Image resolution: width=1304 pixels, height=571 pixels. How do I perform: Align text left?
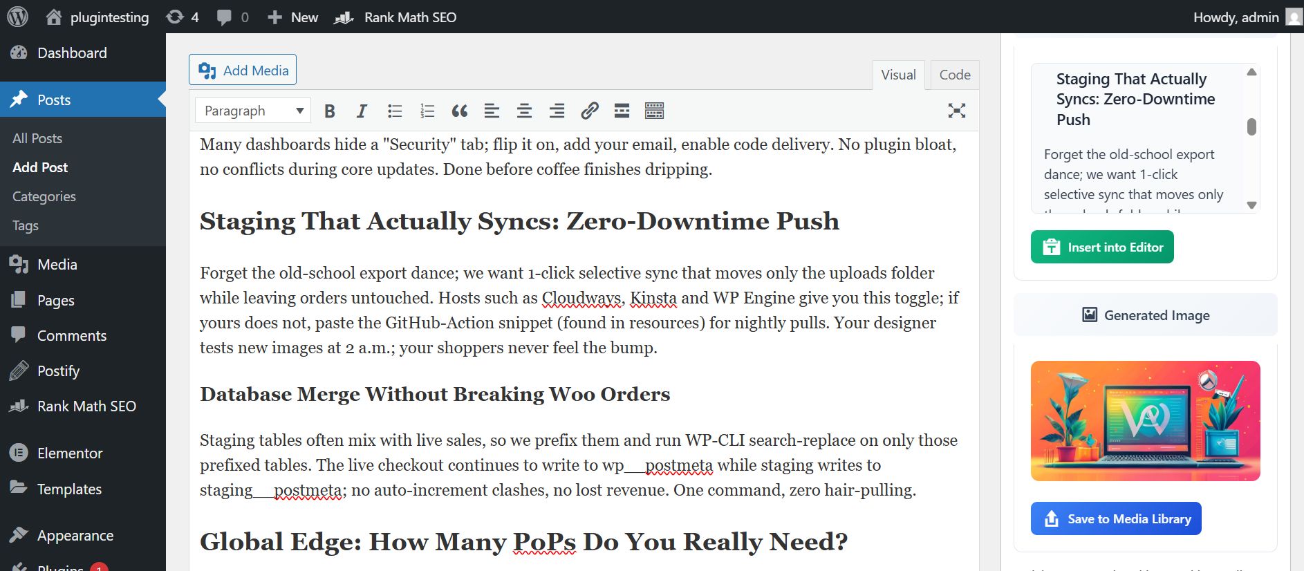point(492,111)
